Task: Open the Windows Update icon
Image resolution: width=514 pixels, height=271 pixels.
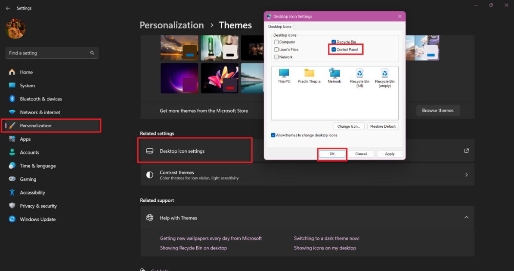Action: coord(12,219)
